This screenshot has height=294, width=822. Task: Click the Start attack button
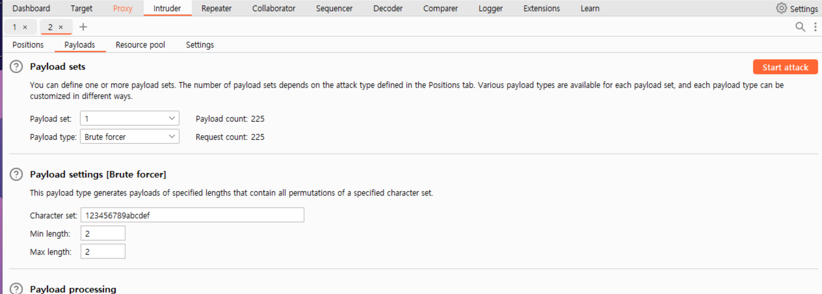(x=785, y=67)
